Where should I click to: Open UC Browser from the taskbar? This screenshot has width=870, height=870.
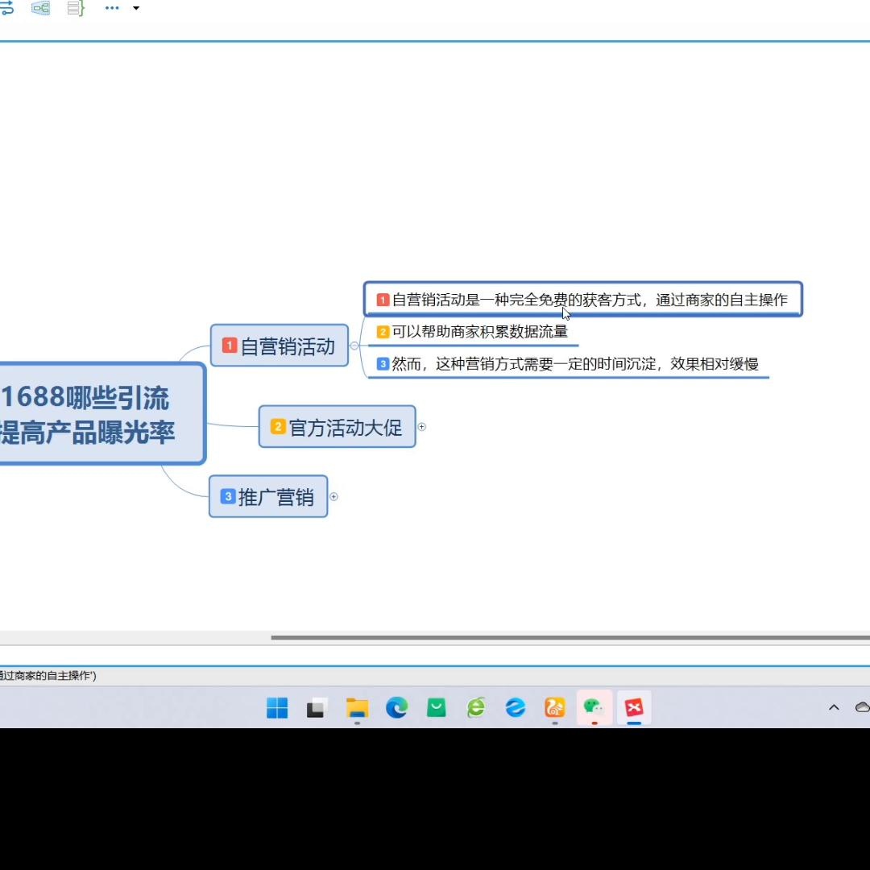[555, 707]
